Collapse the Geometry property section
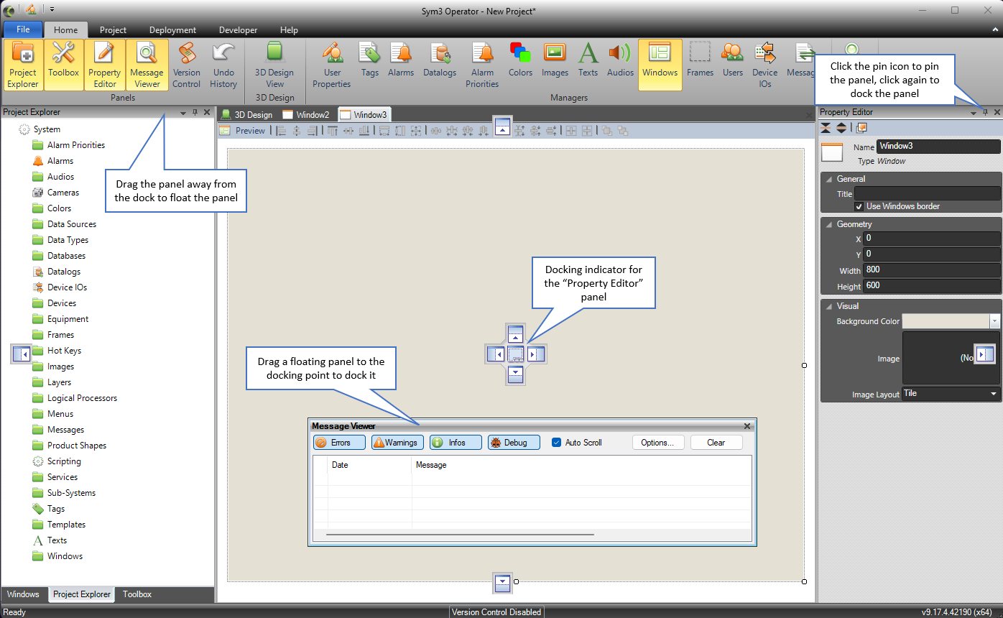The image size is (1003, 618). click(x=829, y=224)
